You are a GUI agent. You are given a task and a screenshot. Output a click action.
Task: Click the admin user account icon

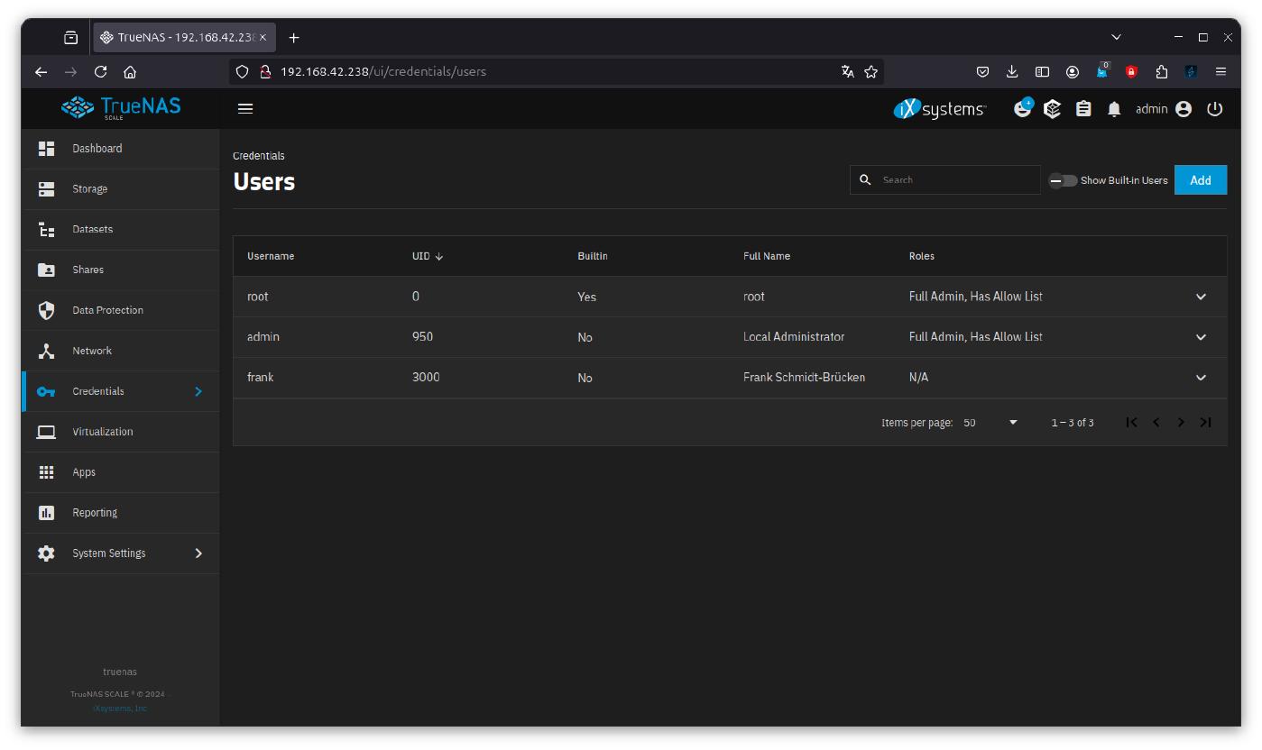[x=1184, y=109]
